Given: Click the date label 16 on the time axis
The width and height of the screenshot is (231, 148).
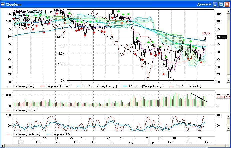Looking at the screenshot, I should [83, 138].
